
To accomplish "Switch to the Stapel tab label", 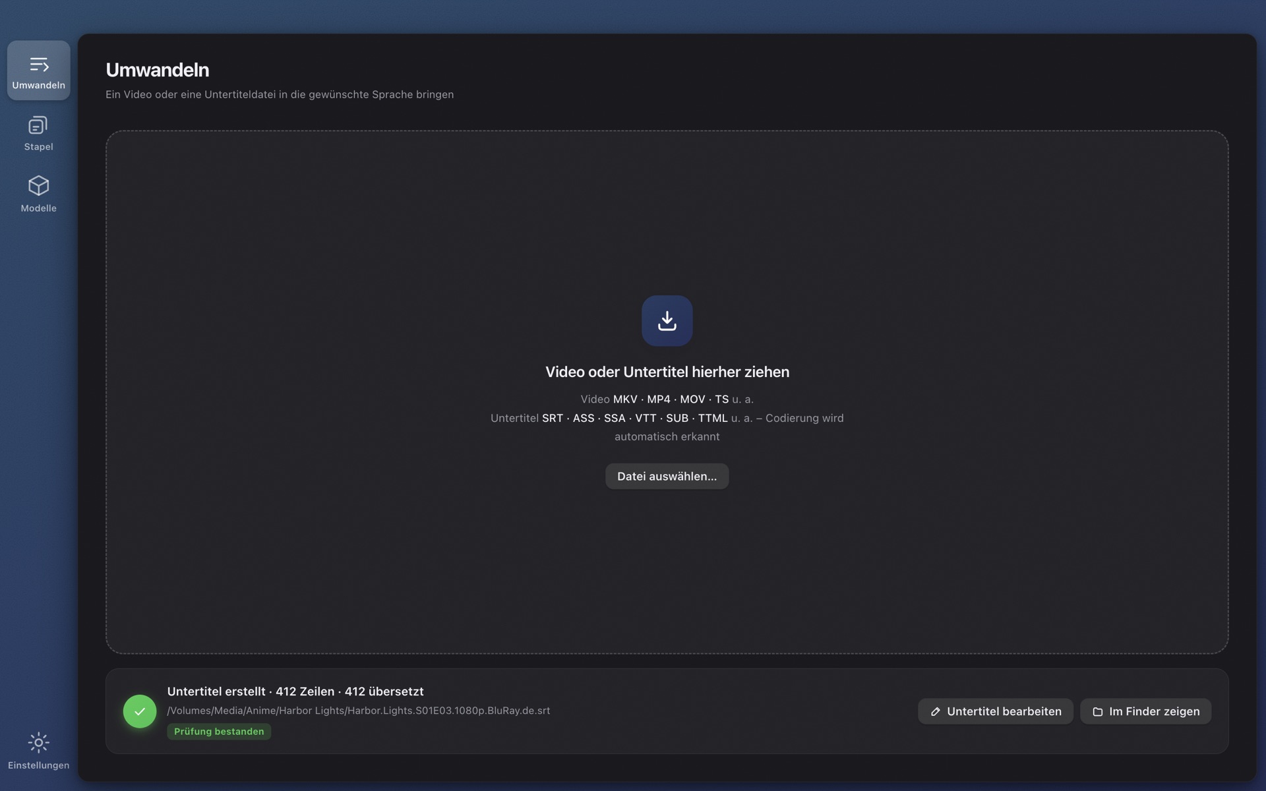I will click(x=38, y=147).
